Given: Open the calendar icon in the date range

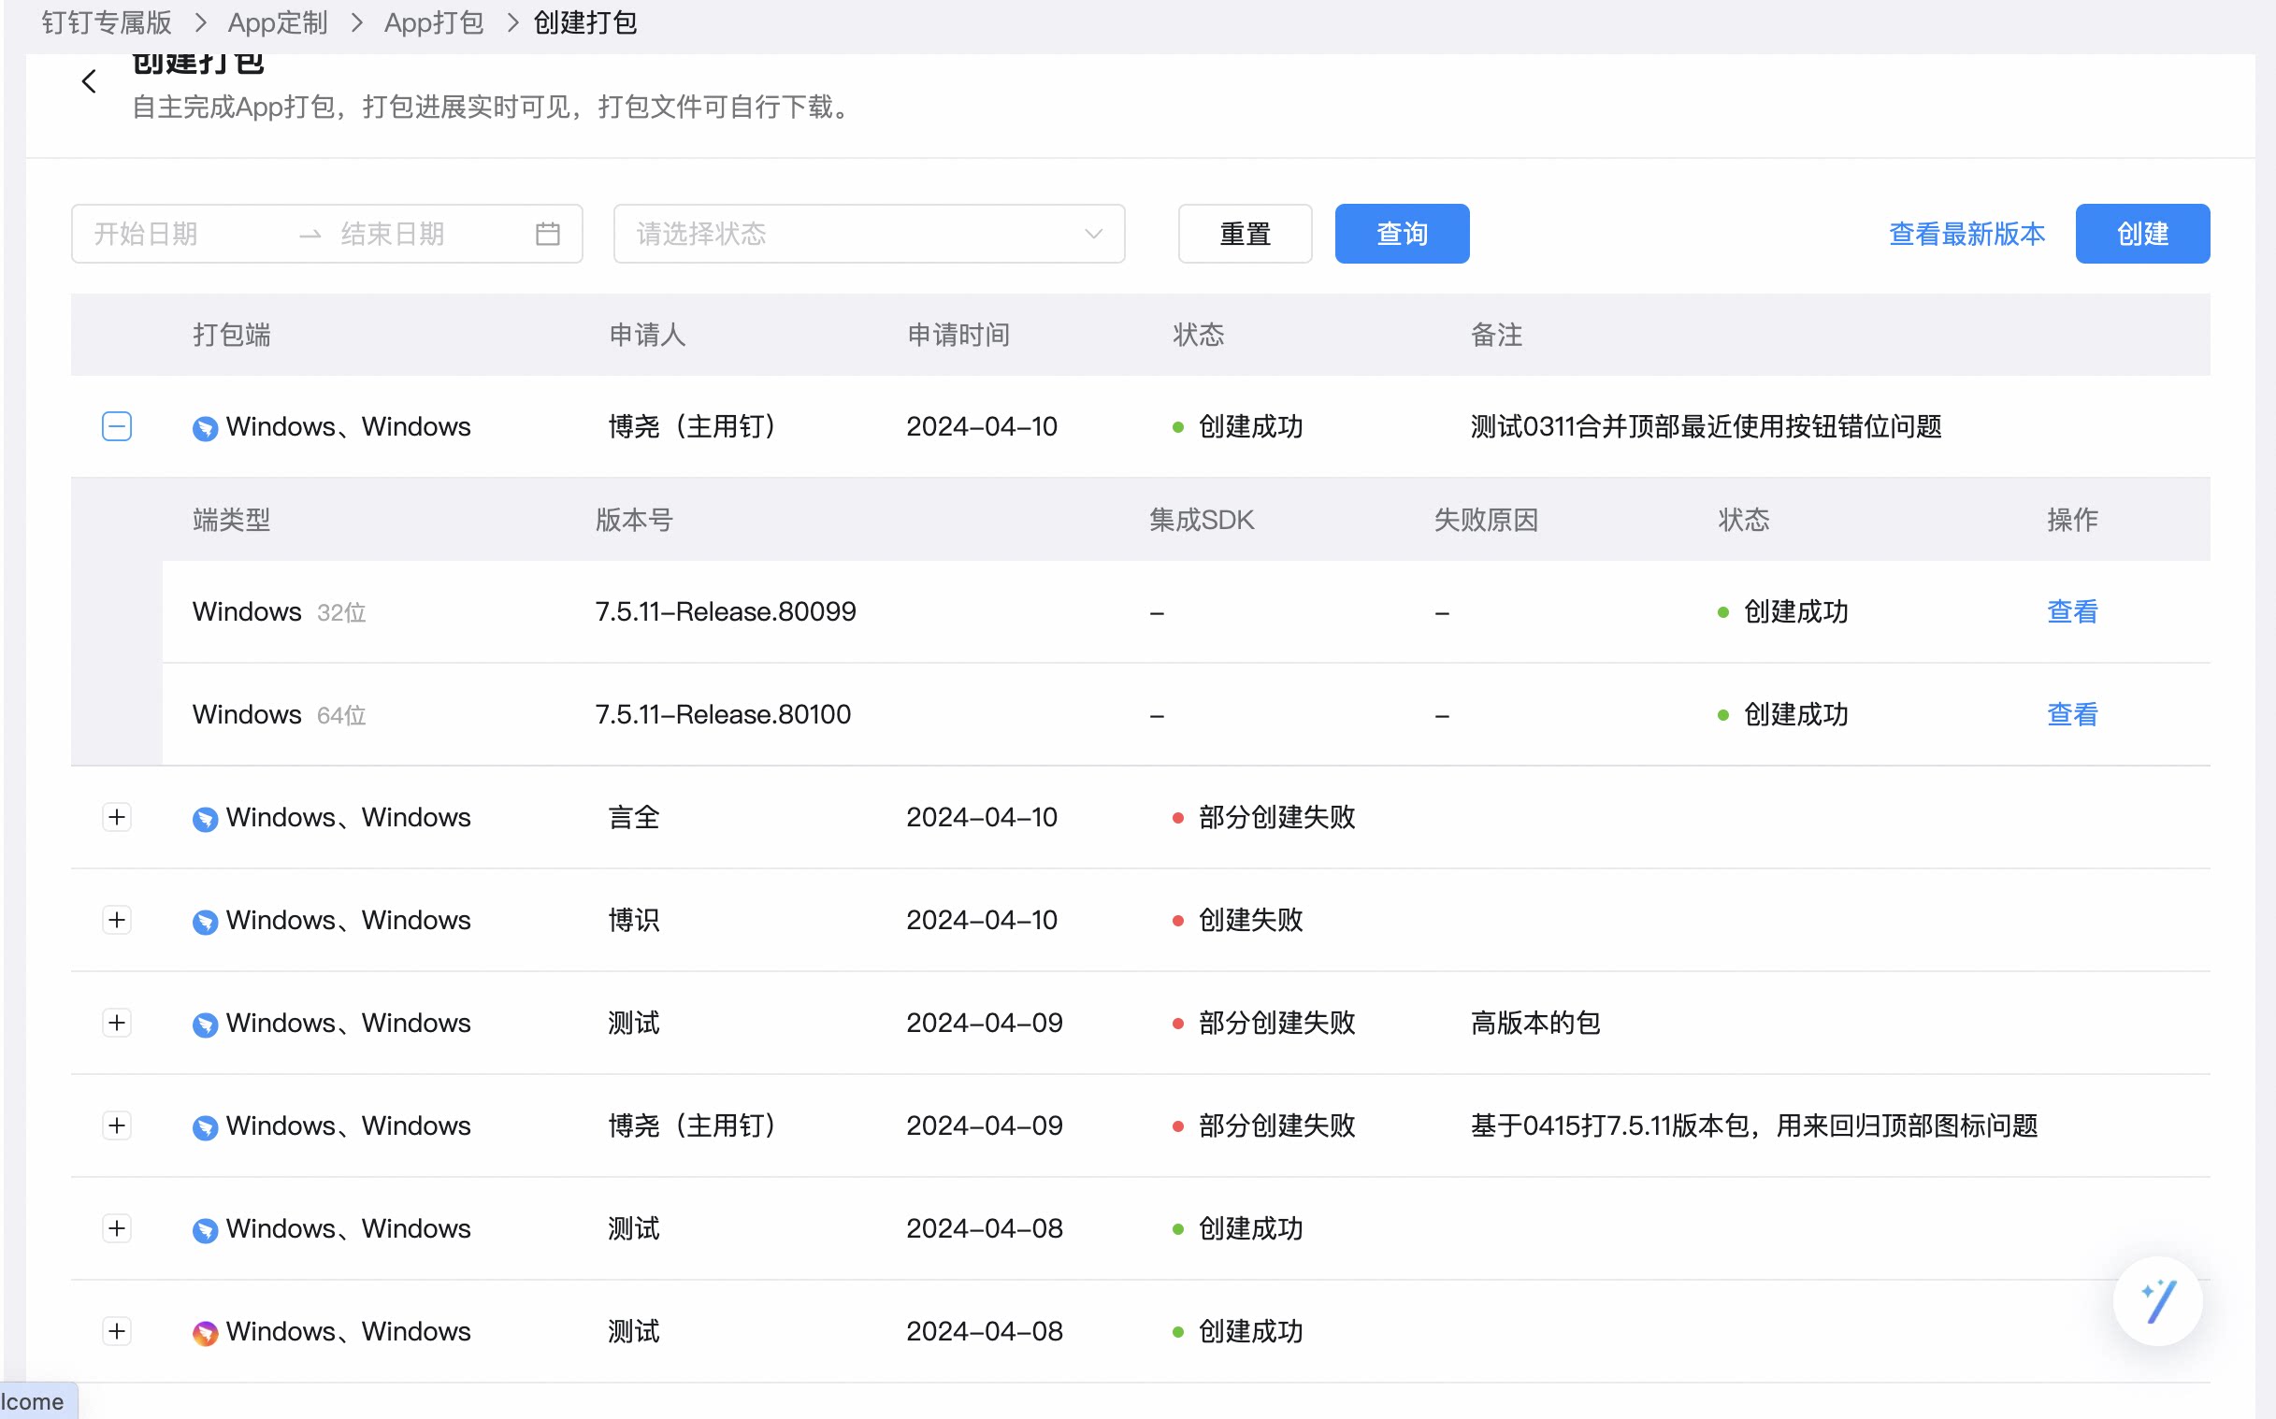Looking at the screenshot, I should tap(547, 234).
